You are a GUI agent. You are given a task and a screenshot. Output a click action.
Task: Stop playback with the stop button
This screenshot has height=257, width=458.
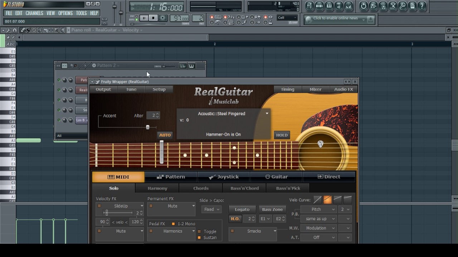(153, 18)
